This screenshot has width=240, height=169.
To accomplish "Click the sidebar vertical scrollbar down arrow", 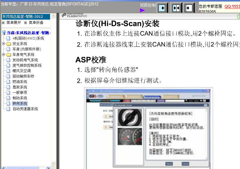I will pyautogui.click(x=53, y=163).
